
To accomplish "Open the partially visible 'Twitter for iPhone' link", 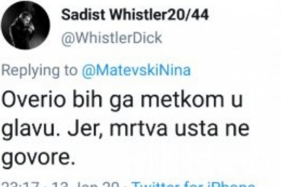I will pos(193,184).
